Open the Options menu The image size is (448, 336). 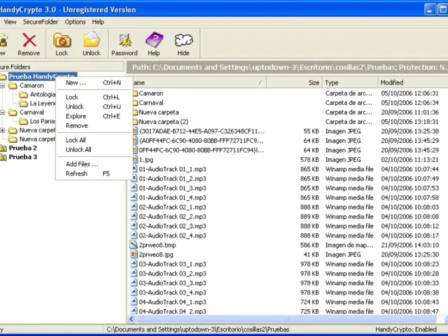(x=75, y=22)
